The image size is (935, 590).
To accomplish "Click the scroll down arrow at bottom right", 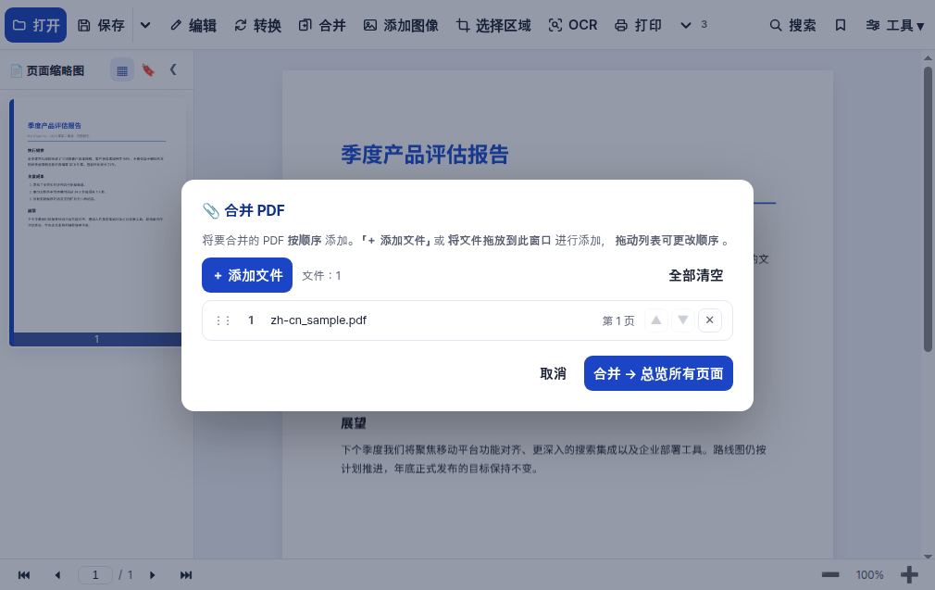I will point(928,556).
